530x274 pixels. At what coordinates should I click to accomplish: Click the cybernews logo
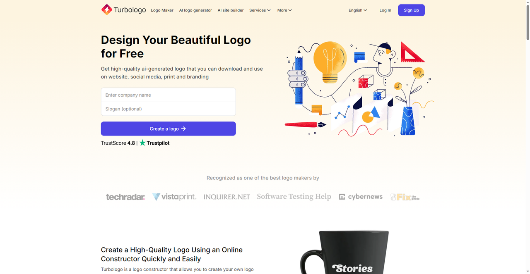(x=361, y=197)
